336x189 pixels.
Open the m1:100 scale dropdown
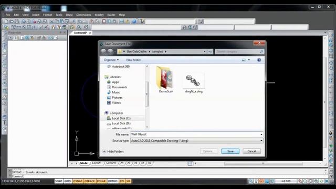286,181
